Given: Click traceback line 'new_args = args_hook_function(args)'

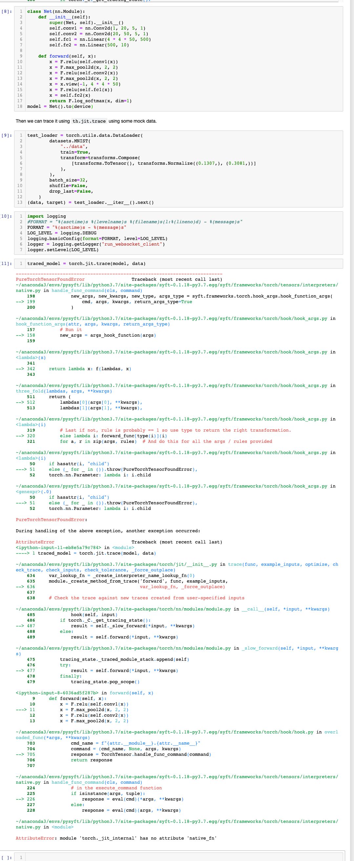Looking at the screenshot, I should (x=108, y=335).
